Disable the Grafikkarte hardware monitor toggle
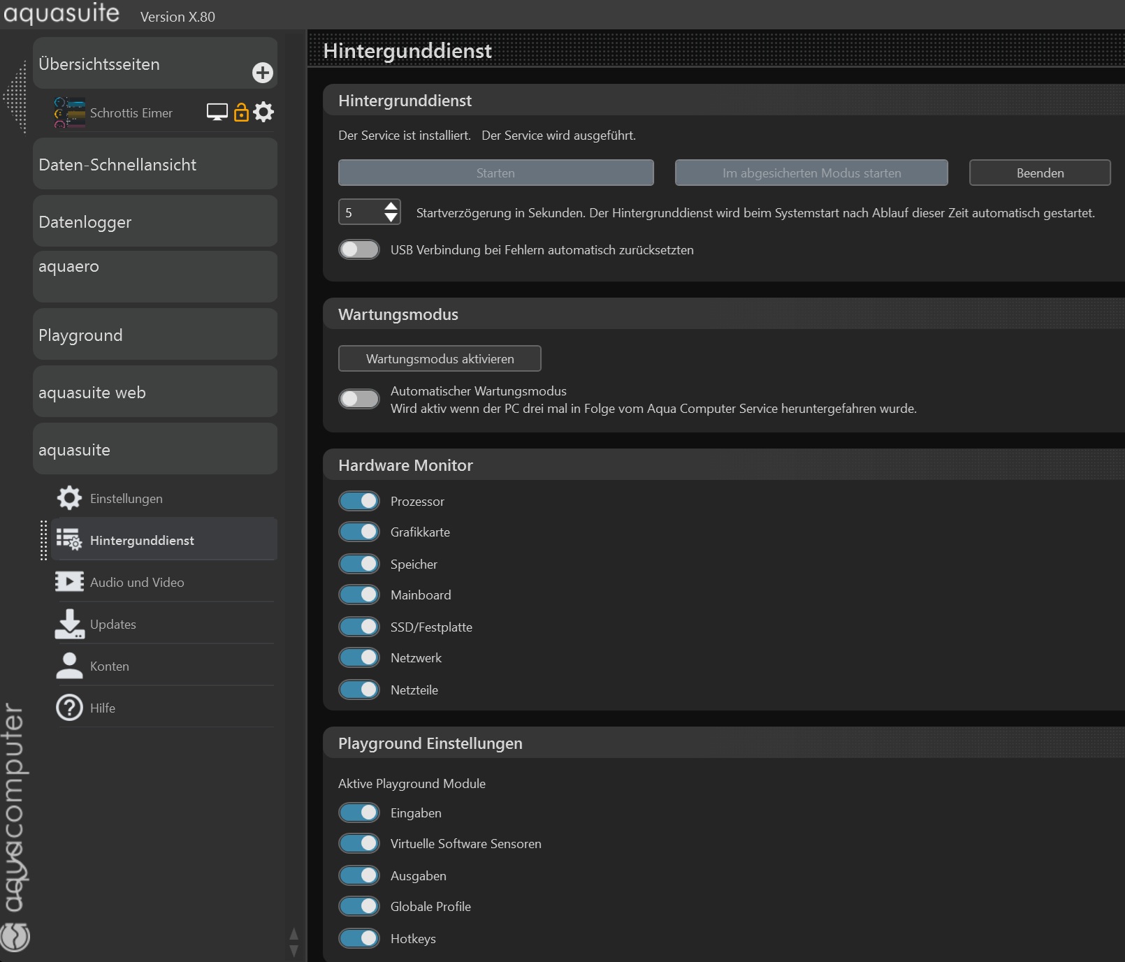This screenshot has width=1125, height=962. click(x=359, y=532)
